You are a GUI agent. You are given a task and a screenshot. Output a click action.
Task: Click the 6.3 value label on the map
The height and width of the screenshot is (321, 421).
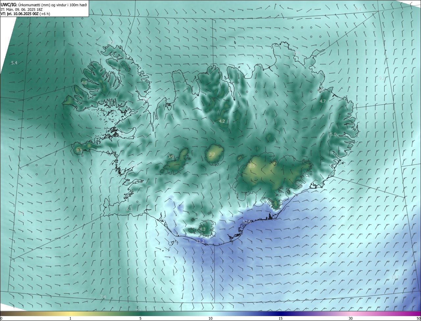click(x=129, y=209)
